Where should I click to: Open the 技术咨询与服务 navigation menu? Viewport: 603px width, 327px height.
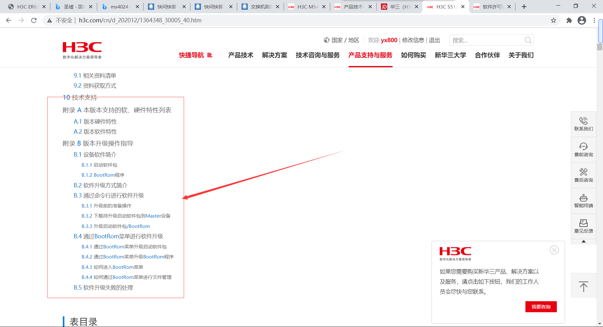coord(318,55)
